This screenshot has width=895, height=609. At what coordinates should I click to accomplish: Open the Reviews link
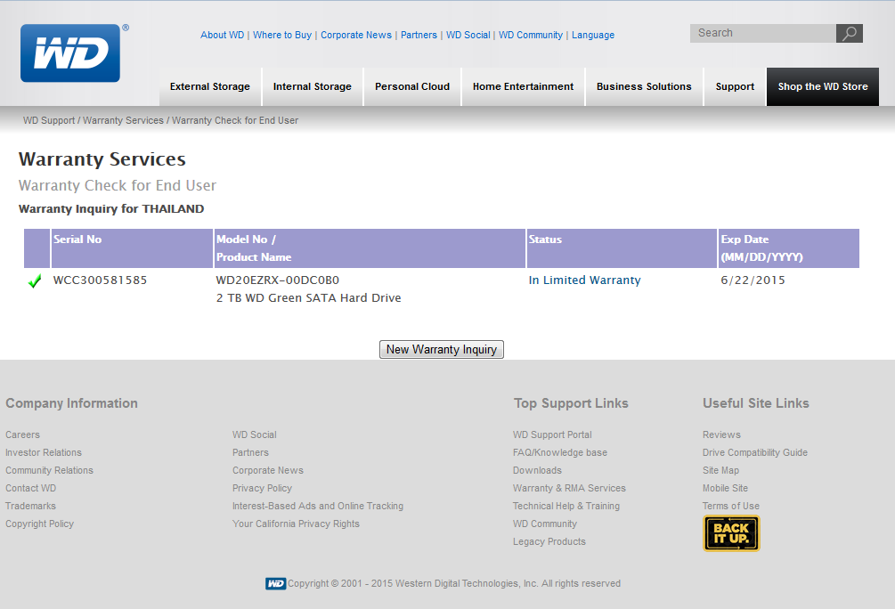[x=721, y=434]
